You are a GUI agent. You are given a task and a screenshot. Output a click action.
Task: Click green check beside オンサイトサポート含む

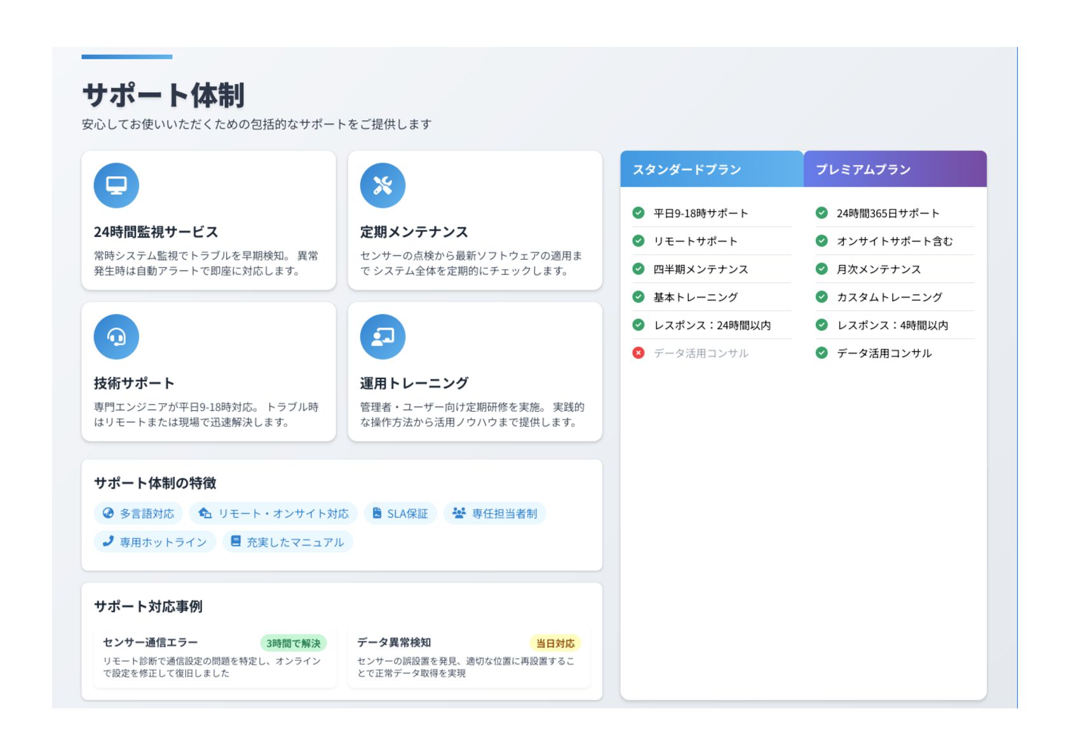tap(822, 241)
